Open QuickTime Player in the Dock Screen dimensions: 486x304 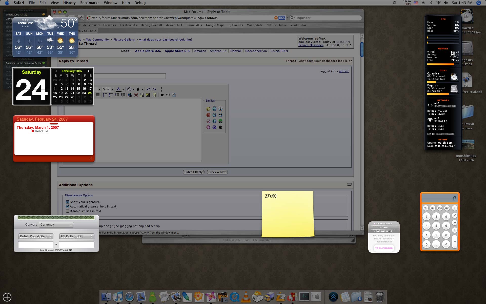tap(234, 297)
